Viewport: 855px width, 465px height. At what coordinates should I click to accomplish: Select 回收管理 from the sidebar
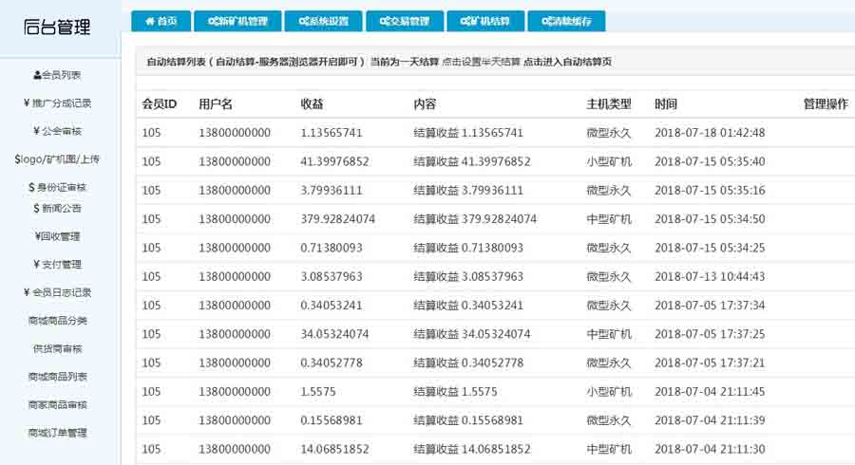point(60,236)
